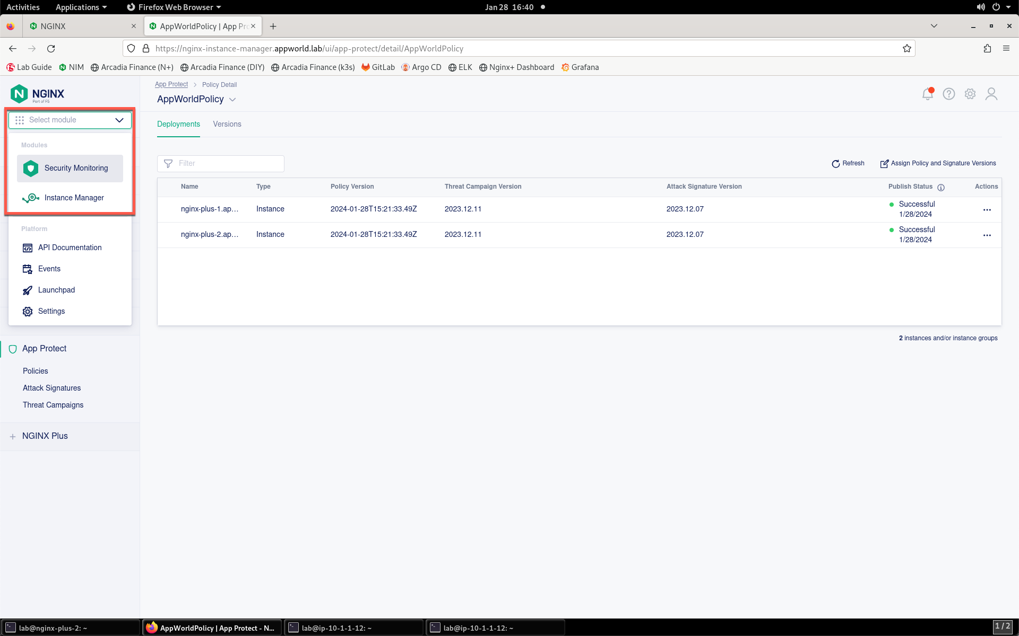Open Nginx+ Dashboard bookmark
The width and height of the screenshot is (1019, 636).
click(x=517, y=67)
